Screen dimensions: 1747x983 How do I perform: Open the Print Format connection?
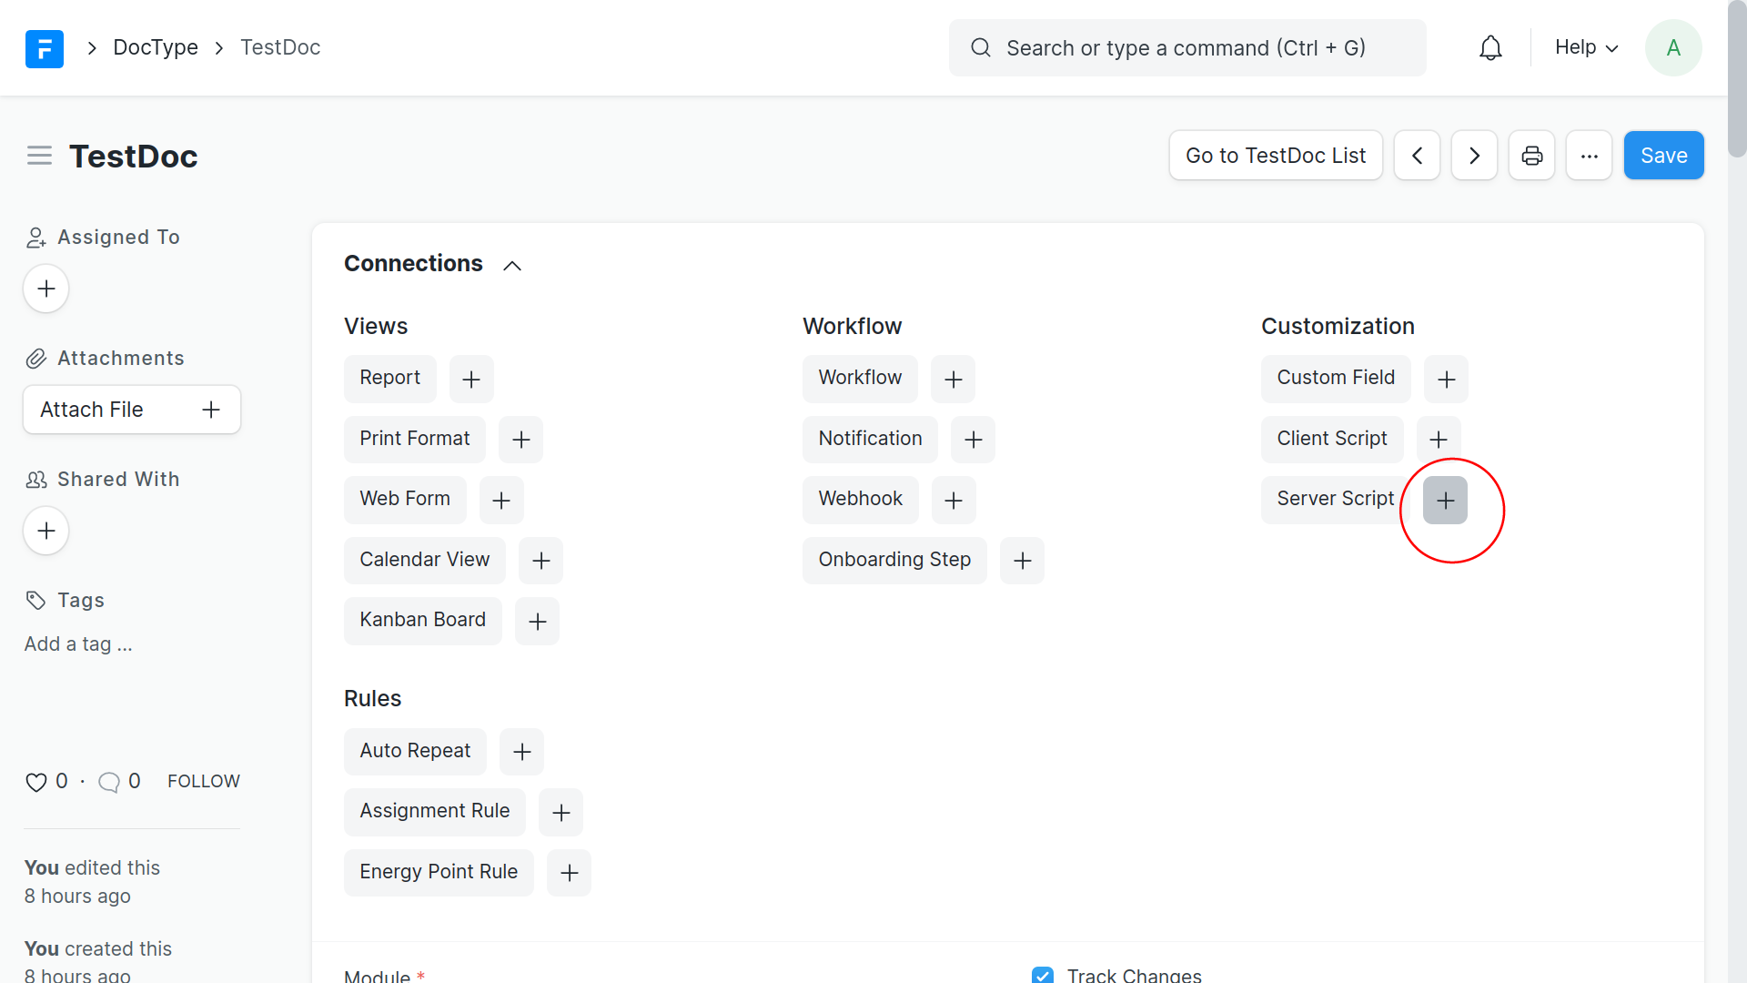[x=414, y=439]
